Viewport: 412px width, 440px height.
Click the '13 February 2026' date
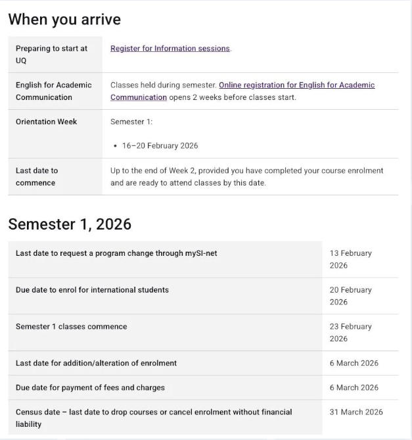350,259
